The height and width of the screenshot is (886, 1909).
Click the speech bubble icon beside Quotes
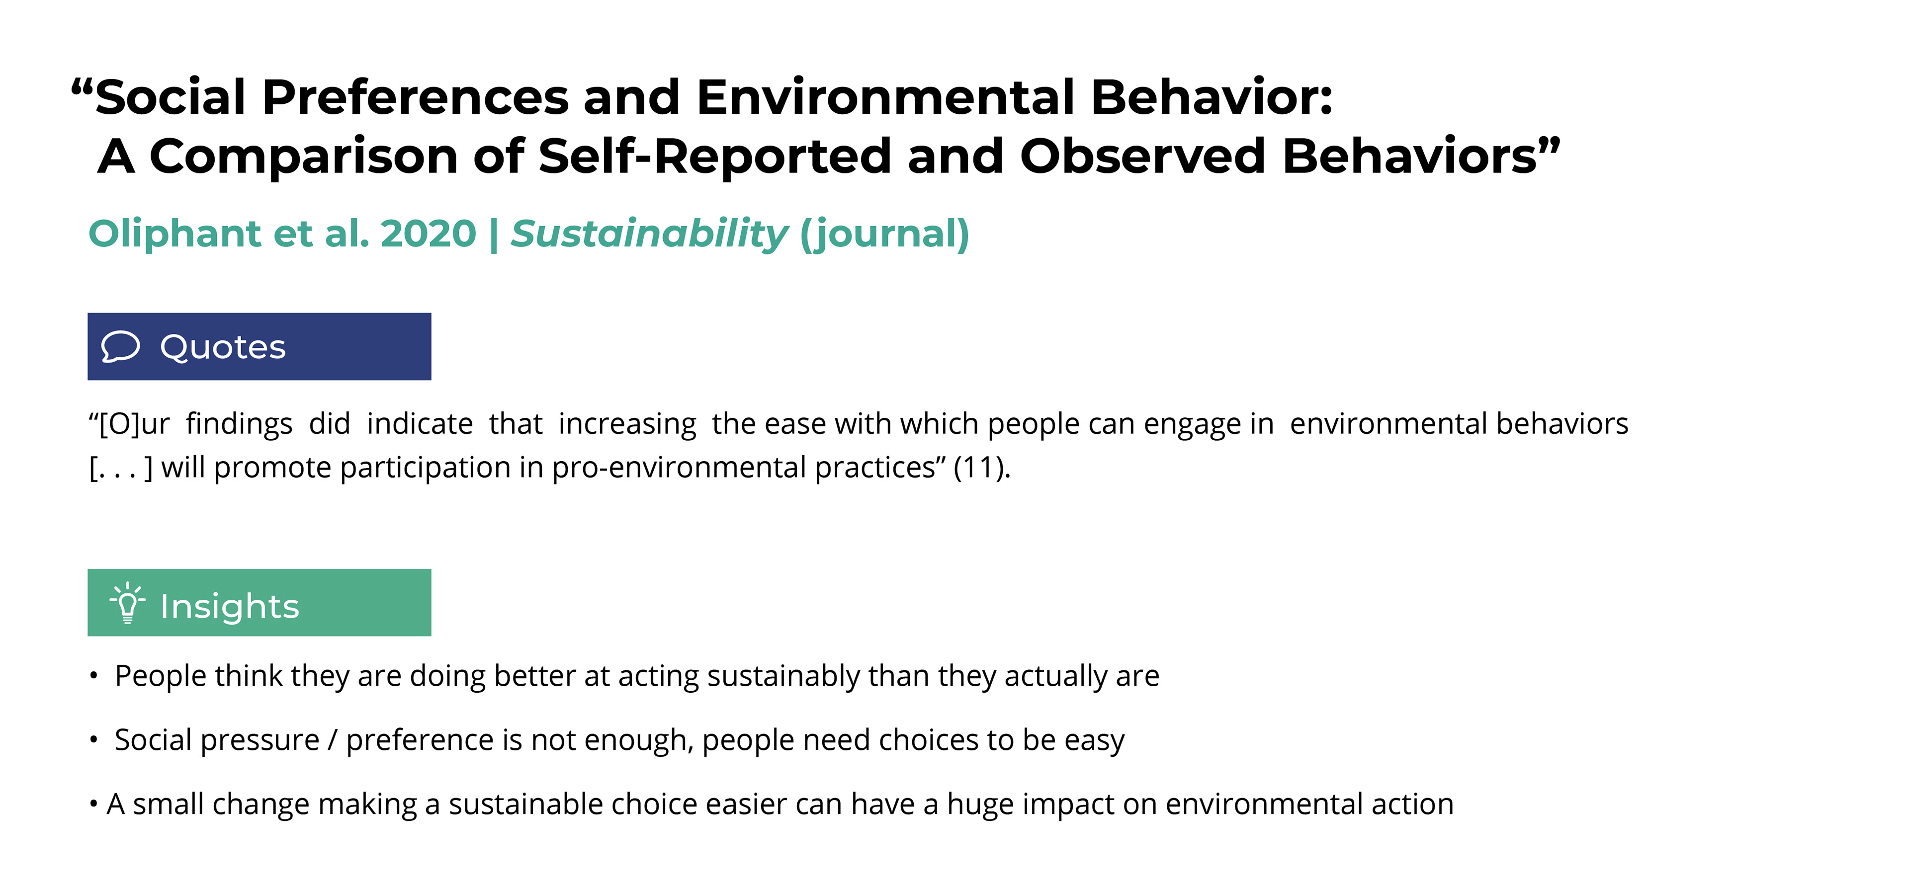pos(120,347)
